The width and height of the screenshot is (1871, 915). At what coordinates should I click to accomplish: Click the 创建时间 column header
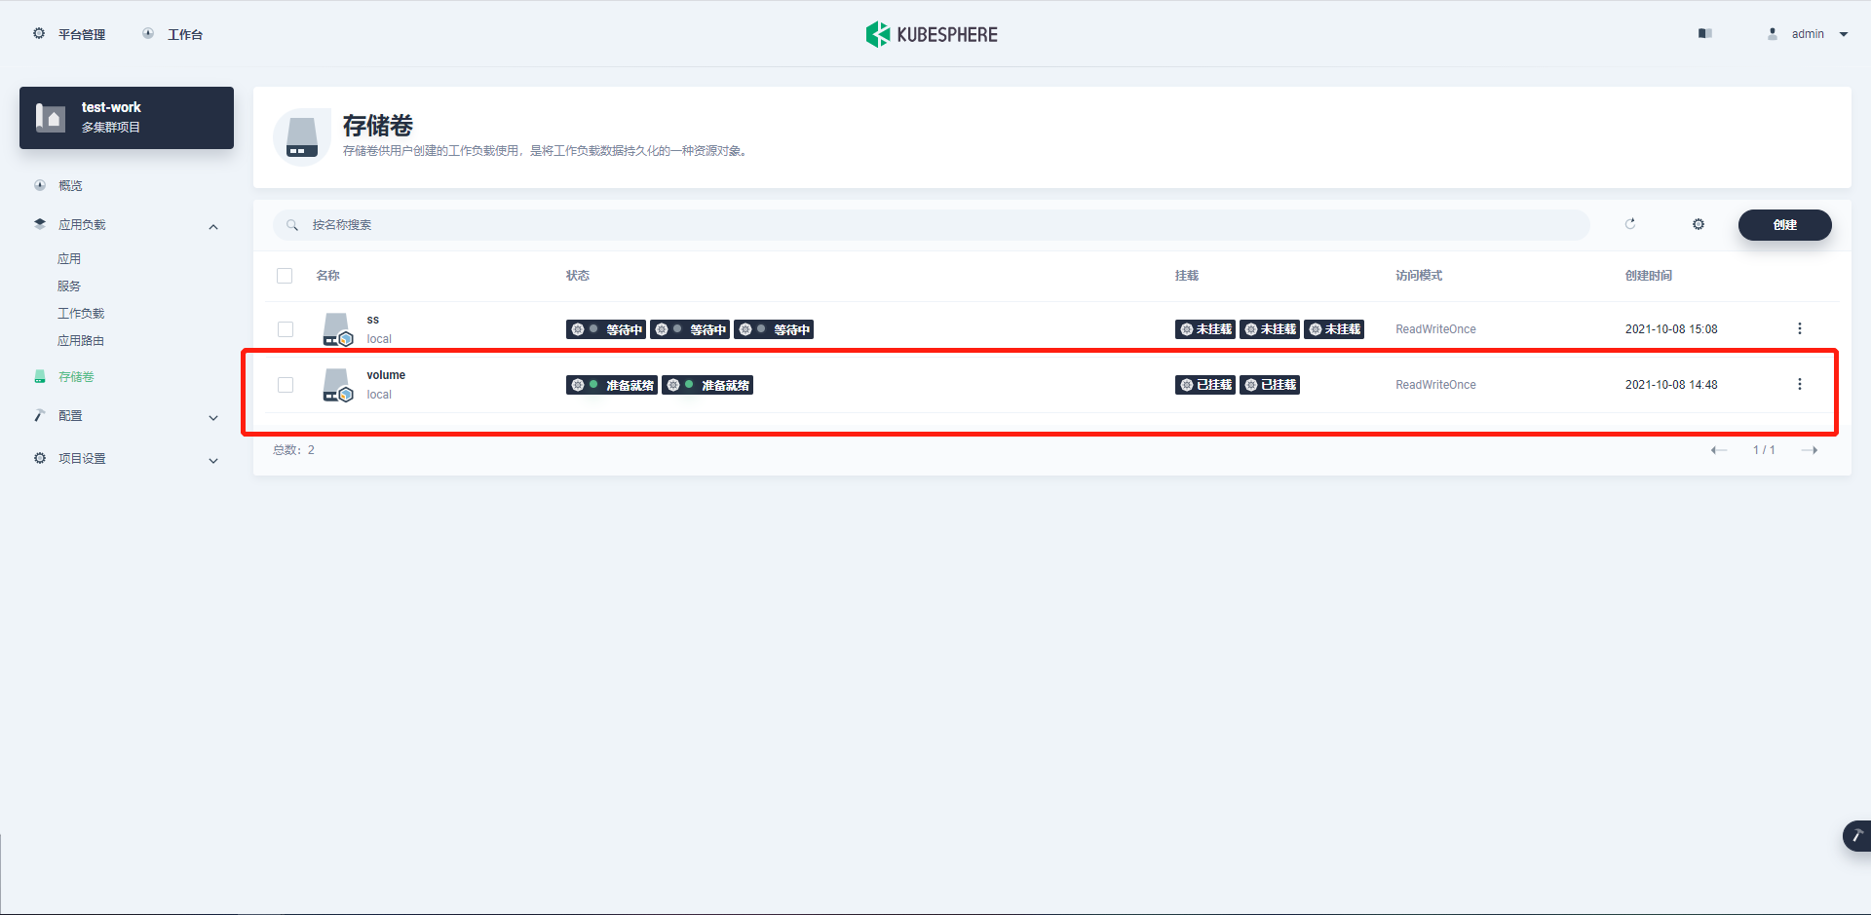1649,276
